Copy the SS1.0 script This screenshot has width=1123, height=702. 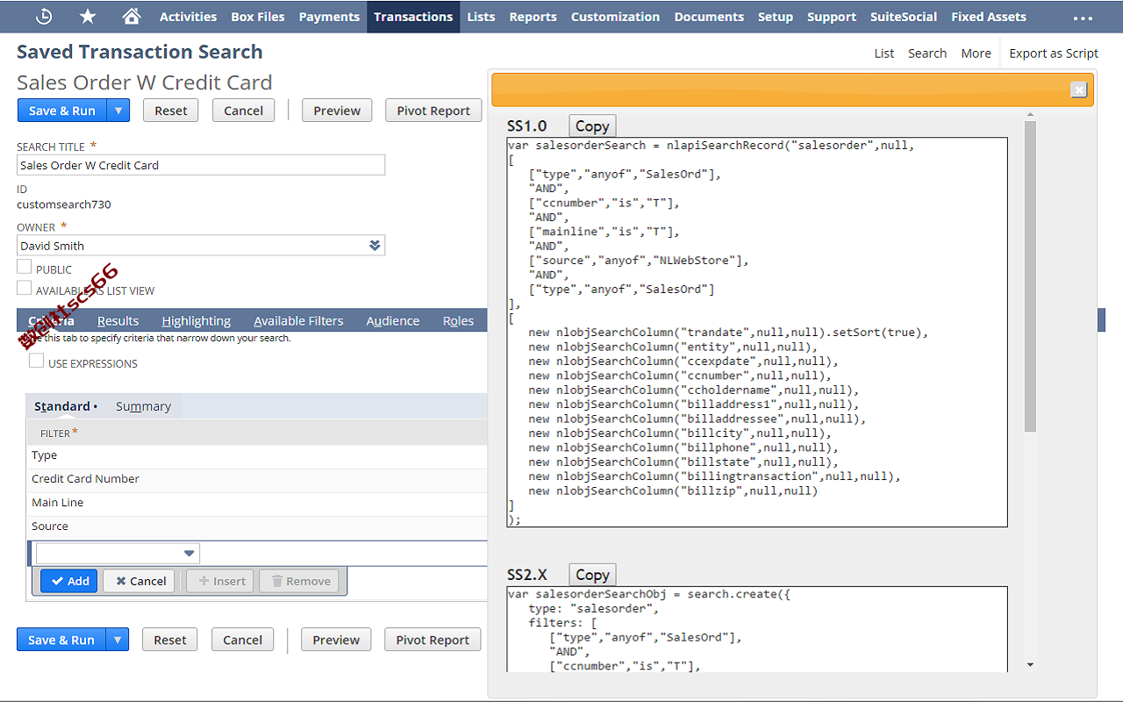592,125
